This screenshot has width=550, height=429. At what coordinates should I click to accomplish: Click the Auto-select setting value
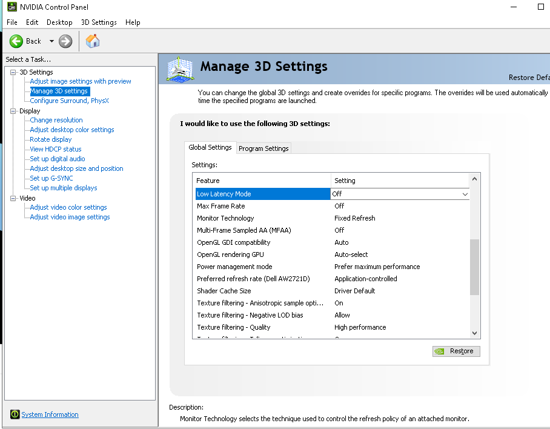point(351,254)
